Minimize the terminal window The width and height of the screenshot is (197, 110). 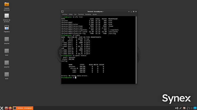click(131, 12)
